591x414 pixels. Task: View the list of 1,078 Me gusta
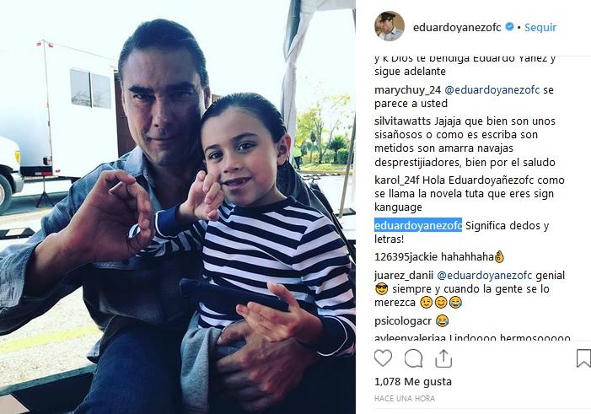[x=413, y=382]
